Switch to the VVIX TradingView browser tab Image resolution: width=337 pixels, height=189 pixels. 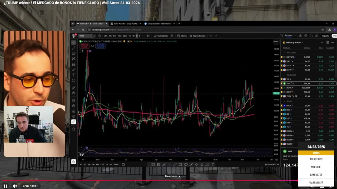click(91, 24)
